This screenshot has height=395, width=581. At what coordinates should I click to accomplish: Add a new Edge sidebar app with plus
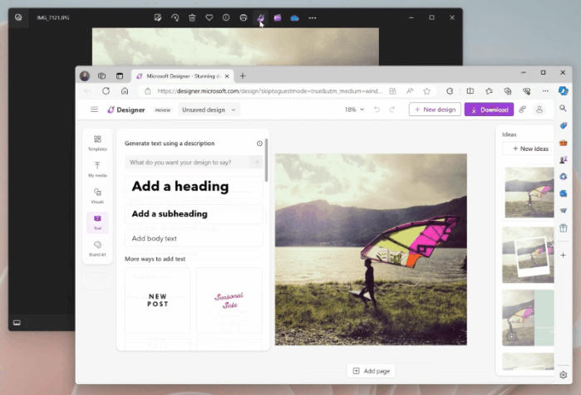click(x=564, y=256)
